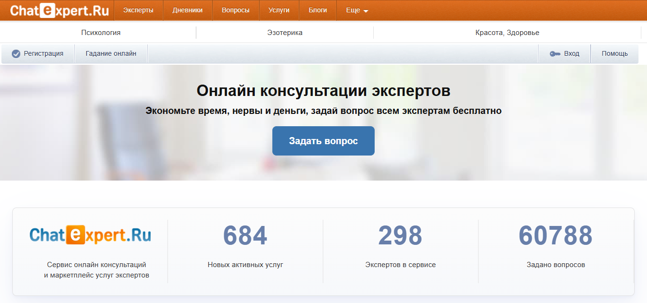Screen dimensions: 647x303
Task: Click the checkmark icon beside Регистрация
Action: (16, 54)
